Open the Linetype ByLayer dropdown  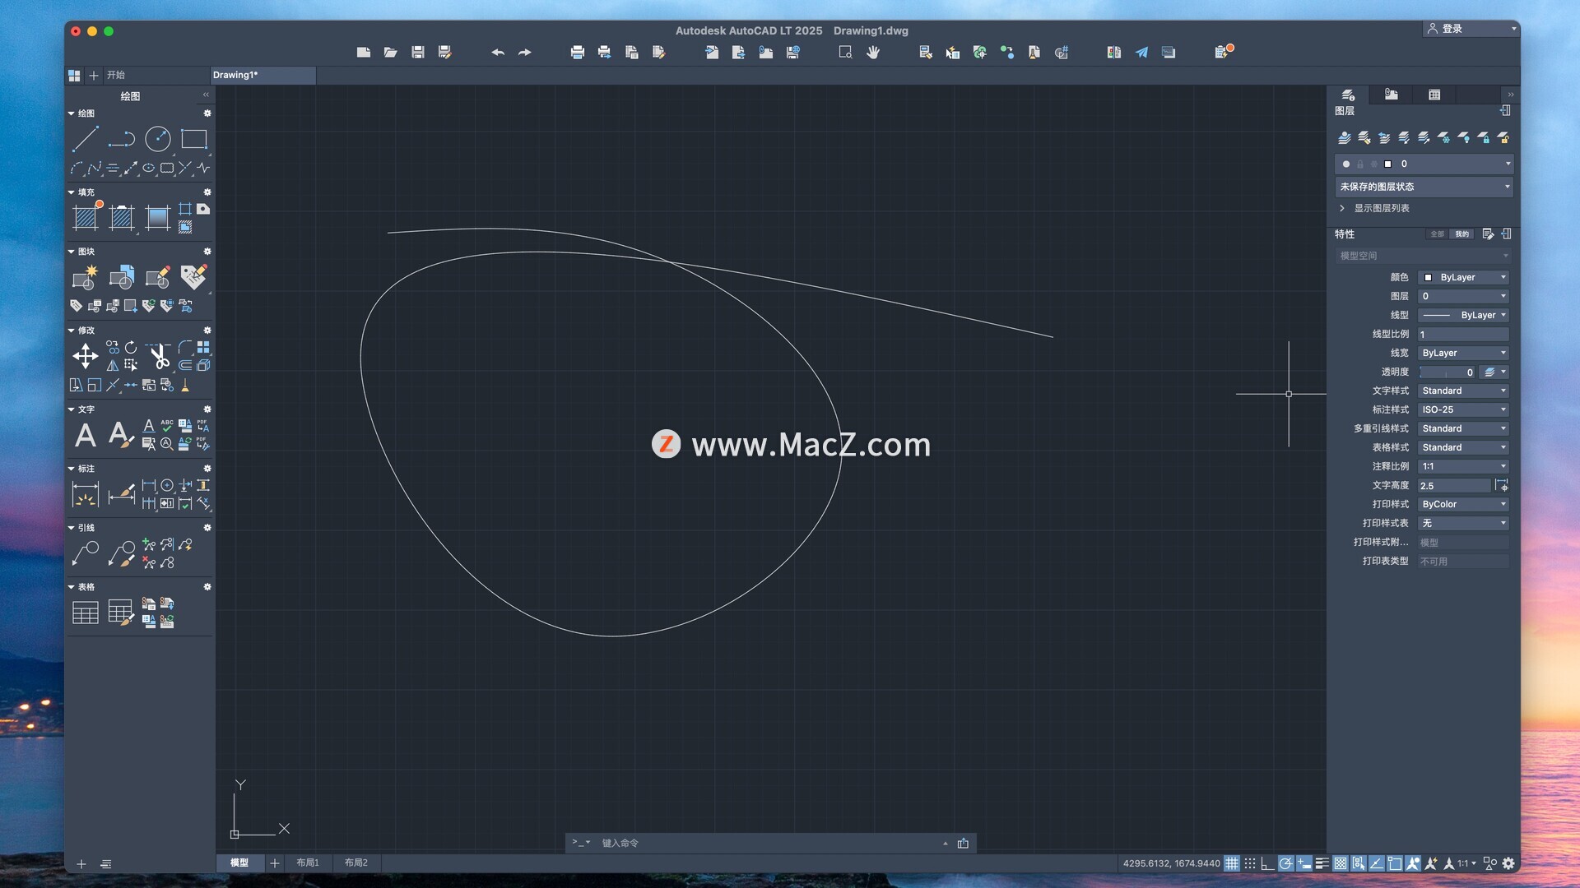tap(1463, 315)
